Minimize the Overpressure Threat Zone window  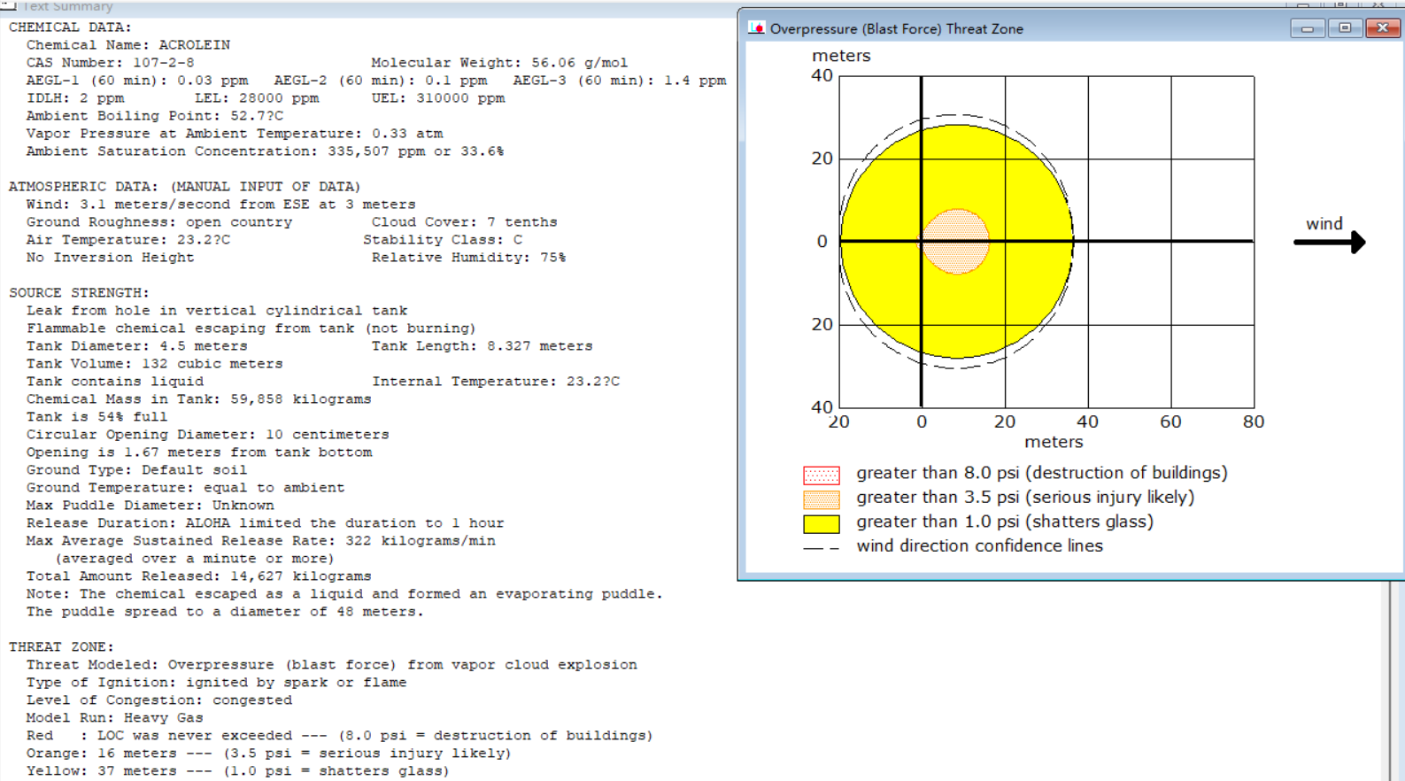[x=1307, y=28]
